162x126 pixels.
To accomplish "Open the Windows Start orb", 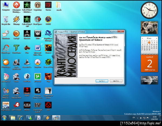I will point(4,118).
